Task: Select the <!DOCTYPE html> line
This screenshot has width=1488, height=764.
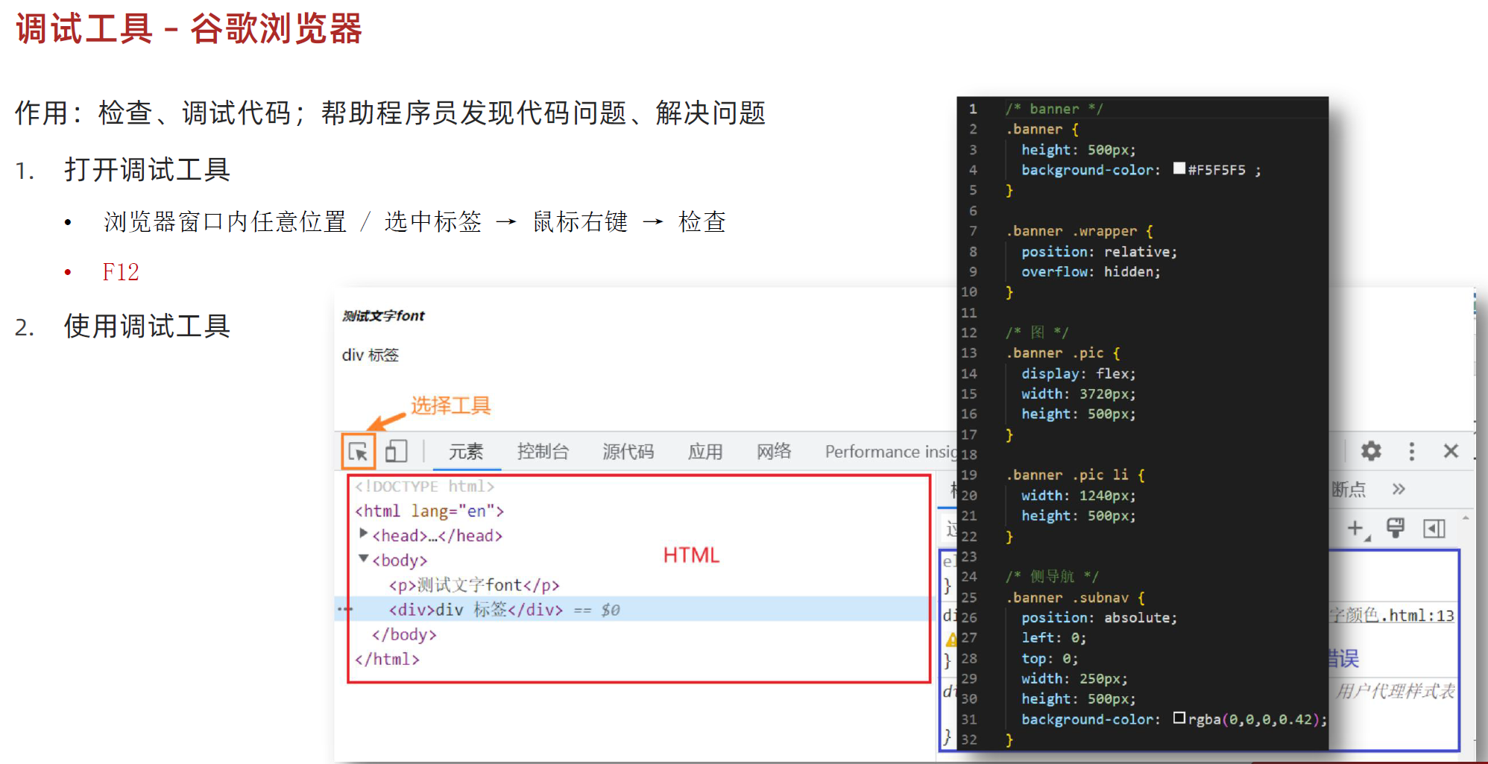Action: tap(424, 486)
